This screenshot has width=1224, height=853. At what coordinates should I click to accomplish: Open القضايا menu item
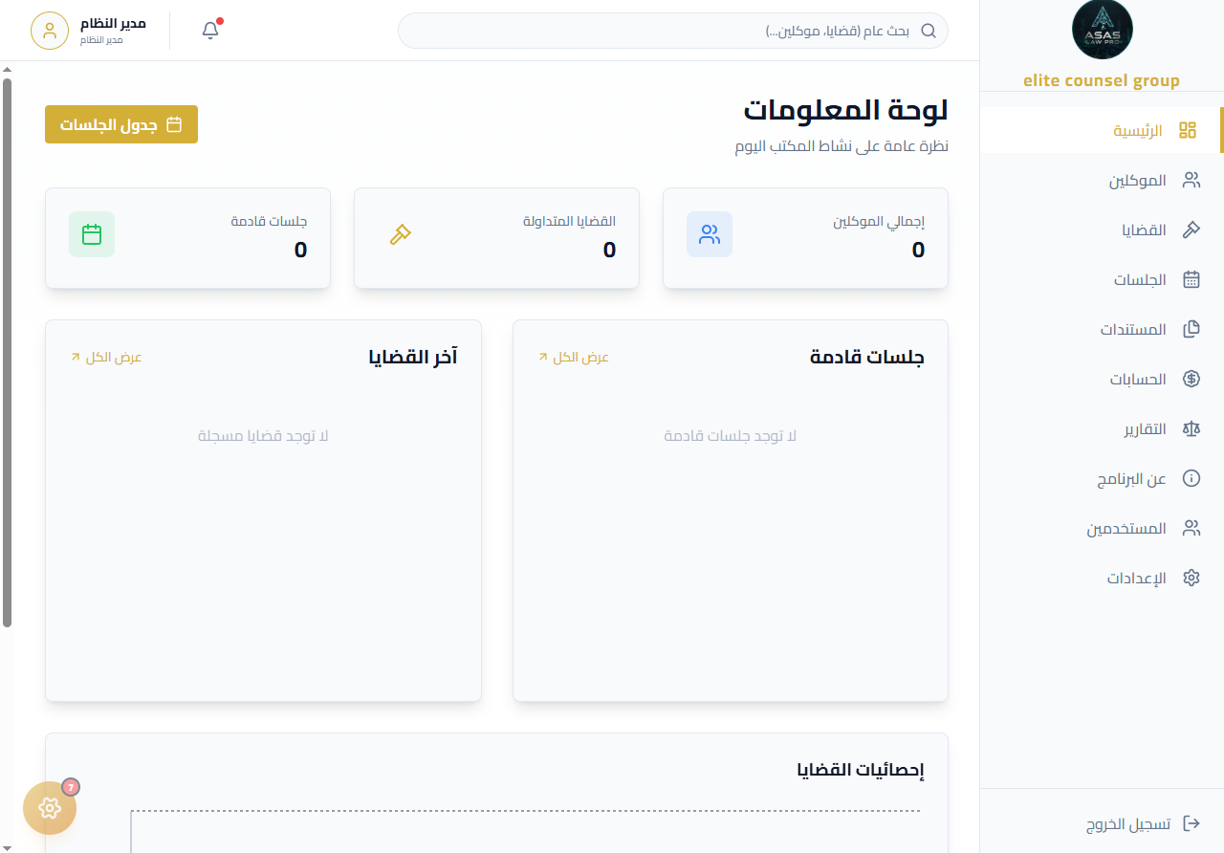click(x=1100, y=230)
